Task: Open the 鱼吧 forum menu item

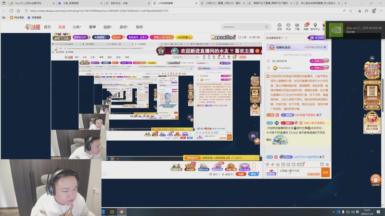Action: coord(139,27)
